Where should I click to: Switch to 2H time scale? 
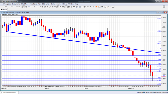[50, 7]
